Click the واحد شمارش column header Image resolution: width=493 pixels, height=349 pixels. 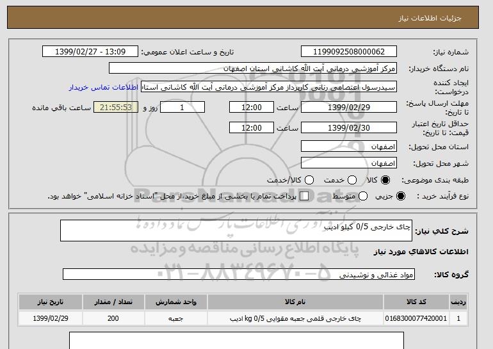pos(176,302)
